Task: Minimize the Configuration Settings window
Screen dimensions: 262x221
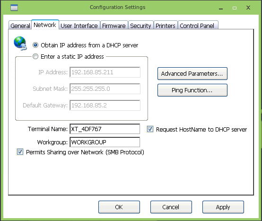Action: pyautogui.click(x=221, y=8)
